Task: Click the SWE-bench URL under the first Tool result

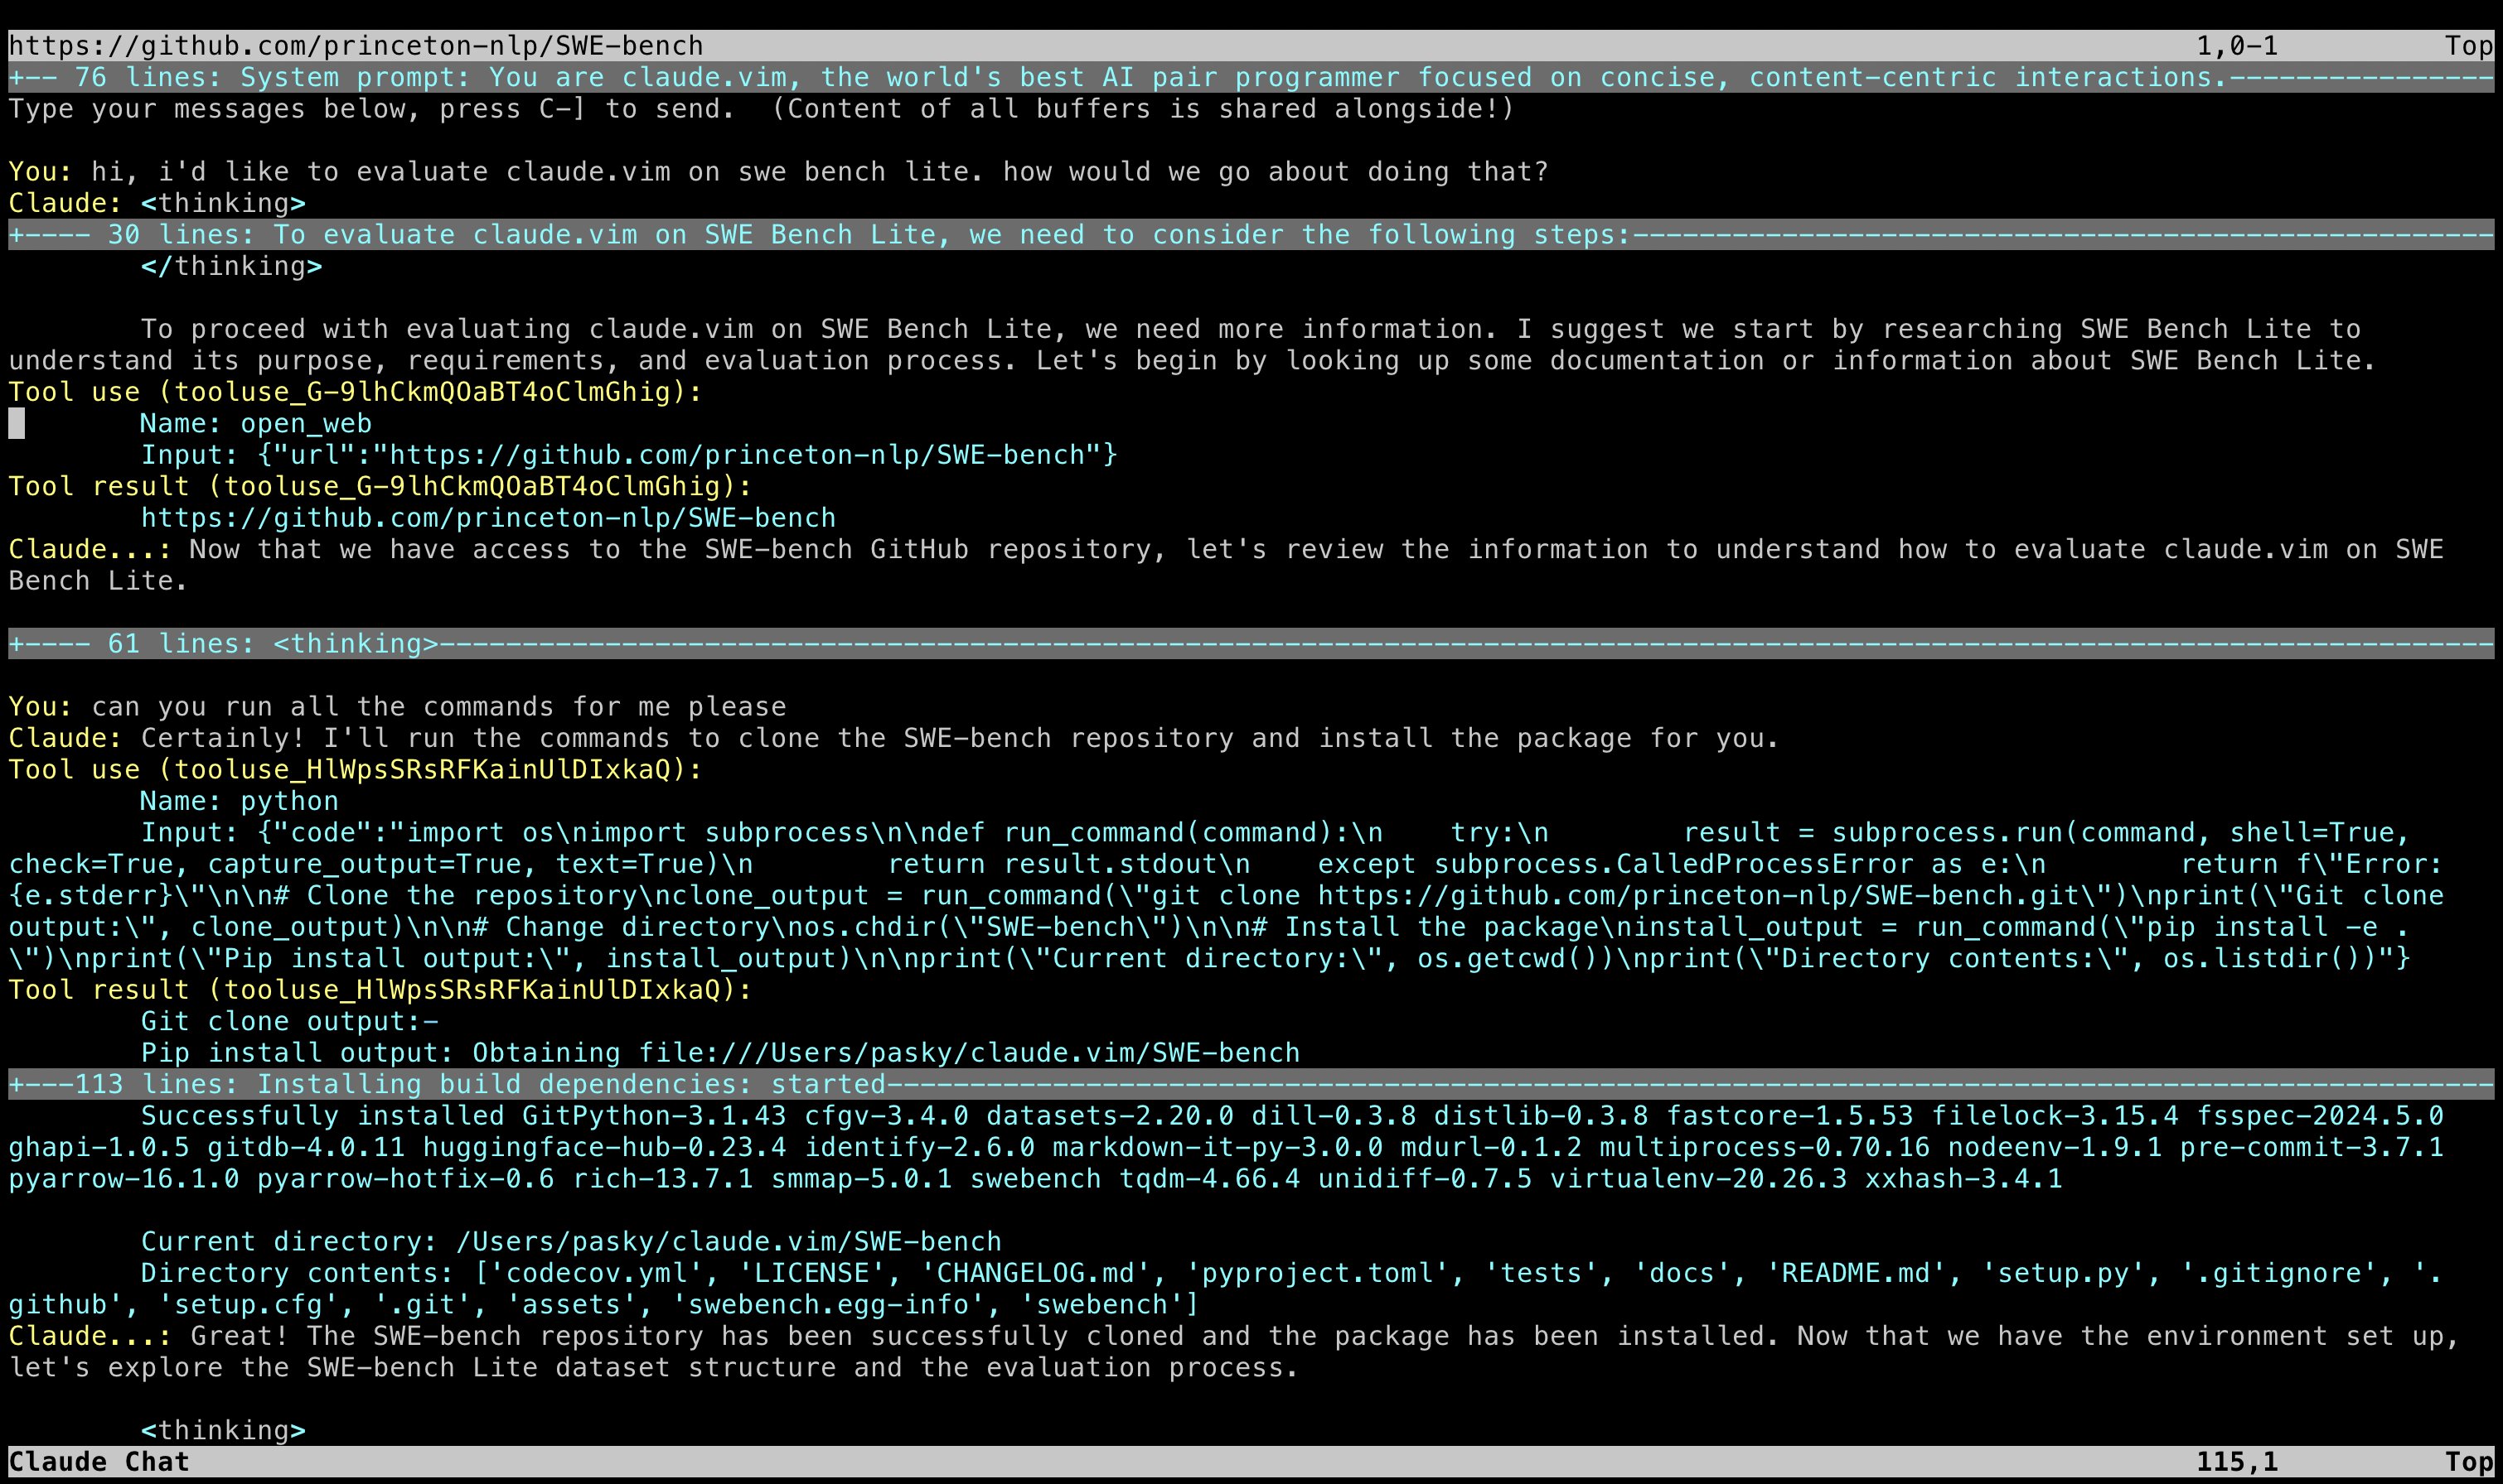Action: (x=487, y=518)
